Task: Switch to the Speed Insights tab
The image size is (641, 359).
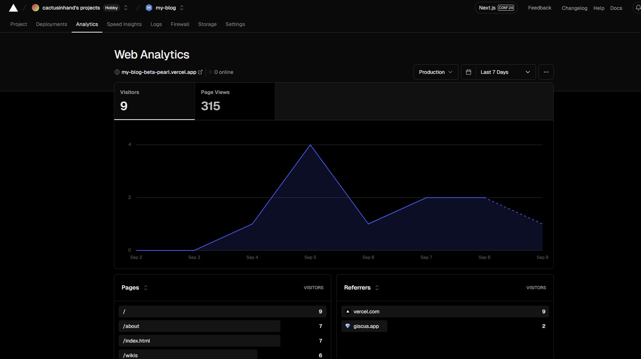Action: tap(124, 24)
